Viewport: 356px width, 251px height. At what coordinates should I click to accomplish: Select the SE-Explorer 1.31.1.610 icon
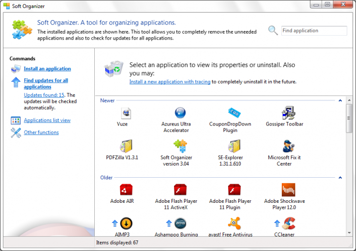(234, 146)
